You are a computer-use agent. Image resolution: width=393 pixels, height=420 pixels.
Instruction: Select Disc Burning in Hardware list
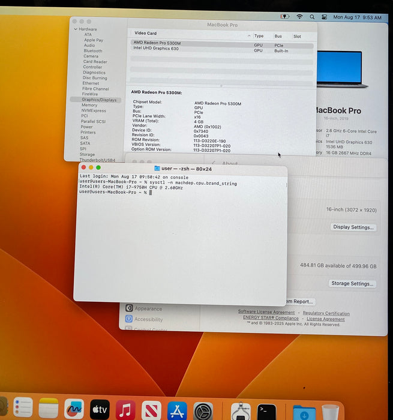pos(95,78)
